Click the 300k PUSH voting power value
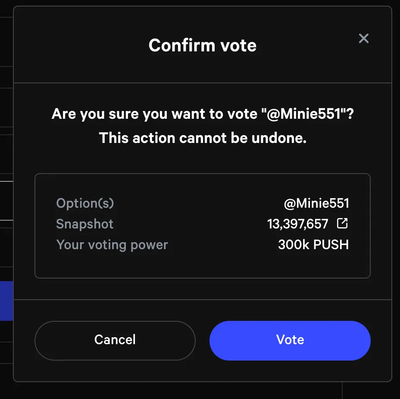Viewport: 400px width, 399px height. coord(313,244)
